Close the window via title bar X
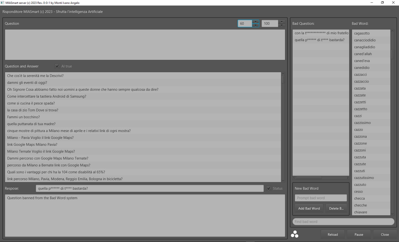The height and width of the screenshot is (242, 399). point(393,2)
